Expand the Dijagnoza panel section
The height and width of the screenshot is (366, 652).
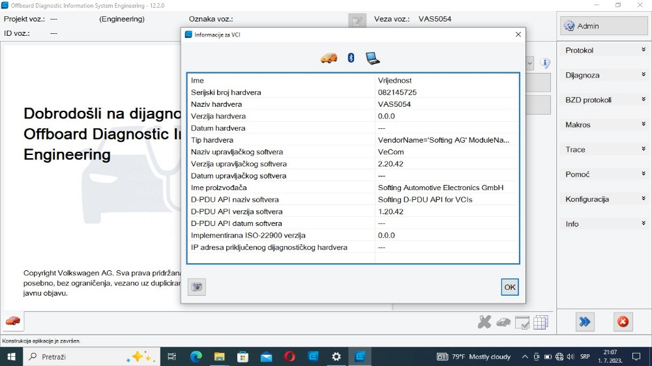pos(605,75)
